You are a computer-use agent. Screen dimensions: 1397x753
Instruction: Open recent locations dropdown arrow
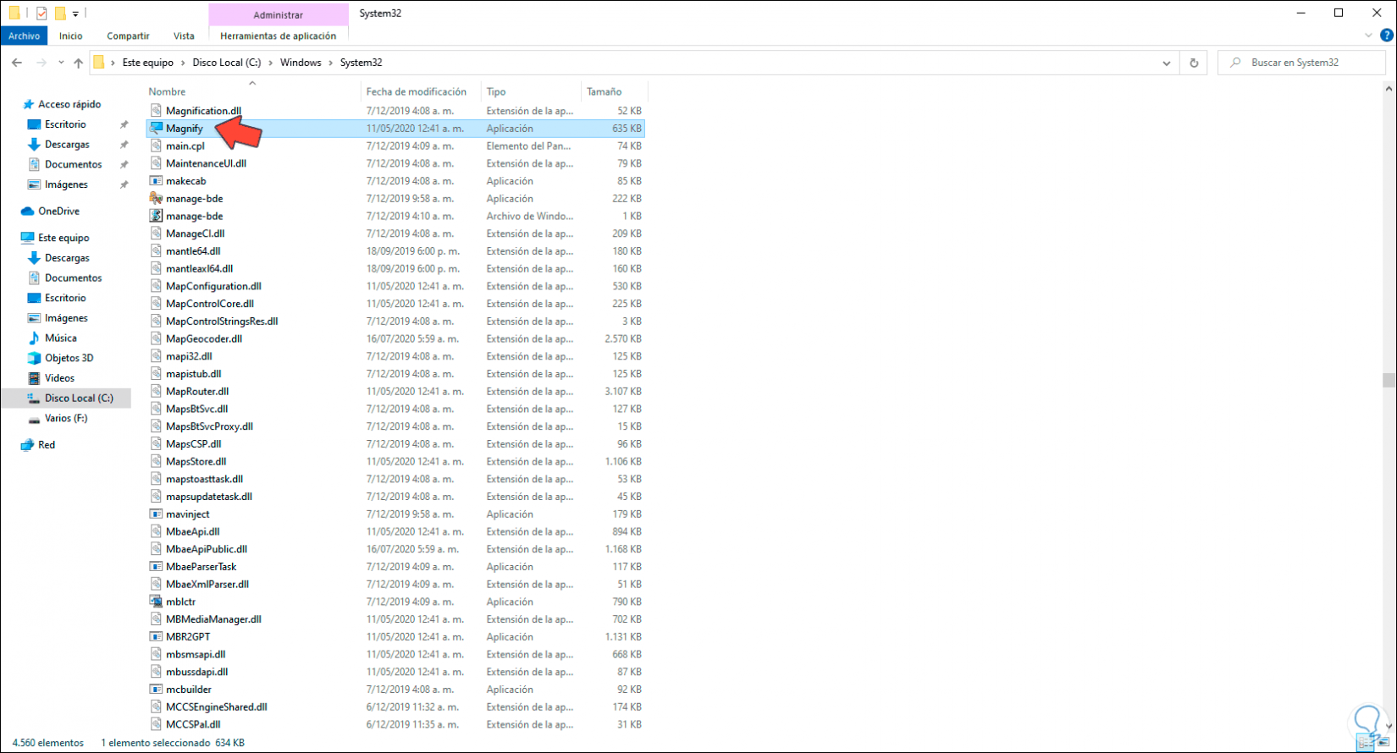(61, 63)
